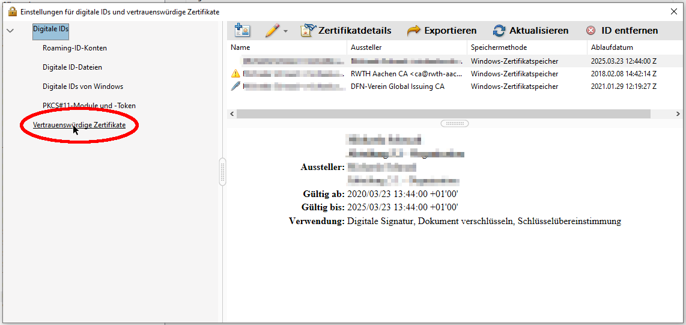Viewport: 686px width, 325px height.
Task: Click the horizontal scrollbar right arrow
Action: point(678,114)
